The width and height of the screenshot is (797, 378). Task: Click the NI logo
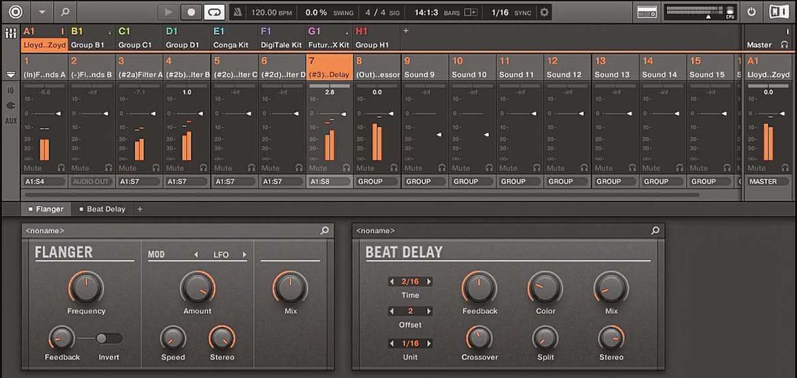(778, 12)
